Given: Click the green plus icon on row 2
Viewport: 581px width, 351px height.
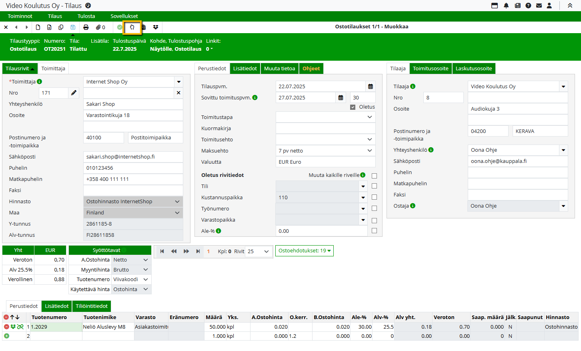Looking at the screenshot, I should pyautogui.click(x=6, y=336).
